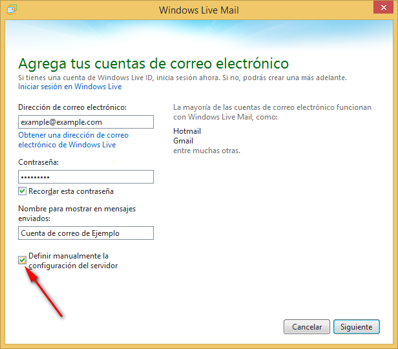Focus the display name input field
The width and height of the screenshot is (398, 349).
click(x=86, y=233)
